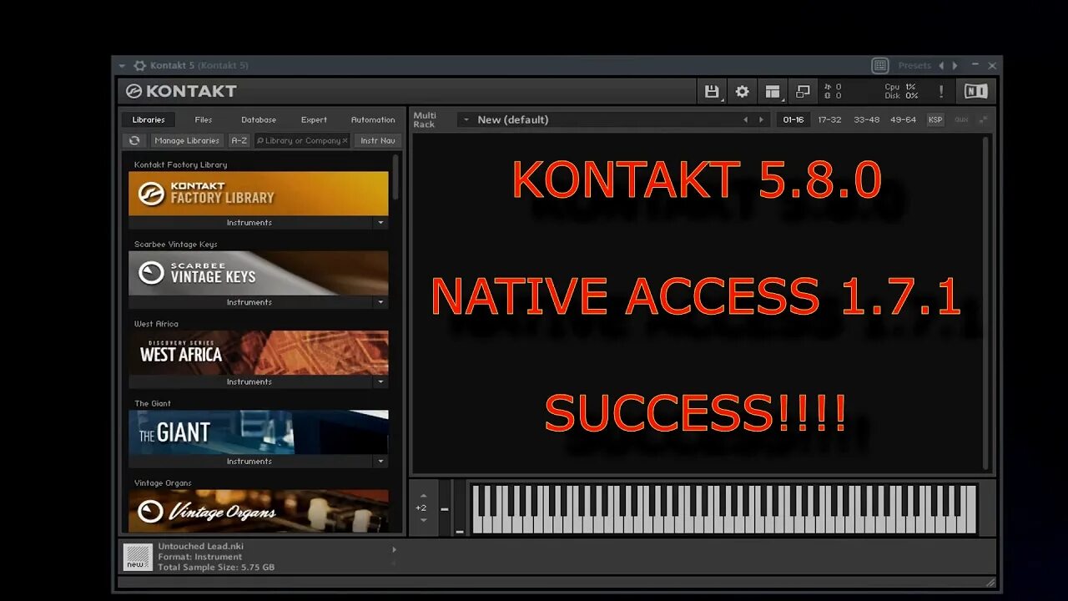Switch to the Files tab
The width and height of the screenshot is (1068, 601).
pos(204,119)
